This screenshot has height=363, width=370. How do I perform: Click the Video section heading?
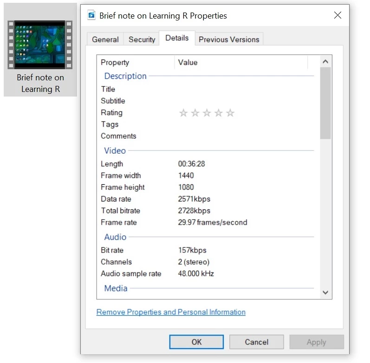[x=115, y=150]
